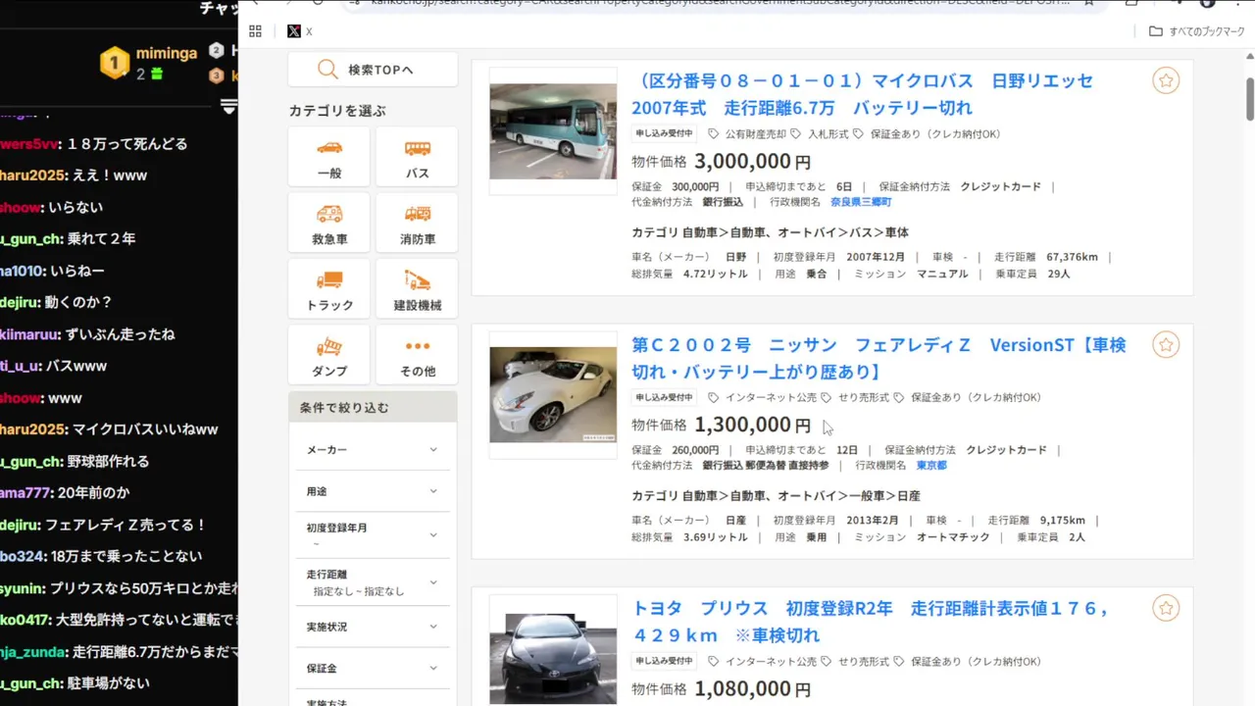Click chat message ずいぶん走ったね
The height and width of the screenshot is (706, 1255).
tap(121, 334)
